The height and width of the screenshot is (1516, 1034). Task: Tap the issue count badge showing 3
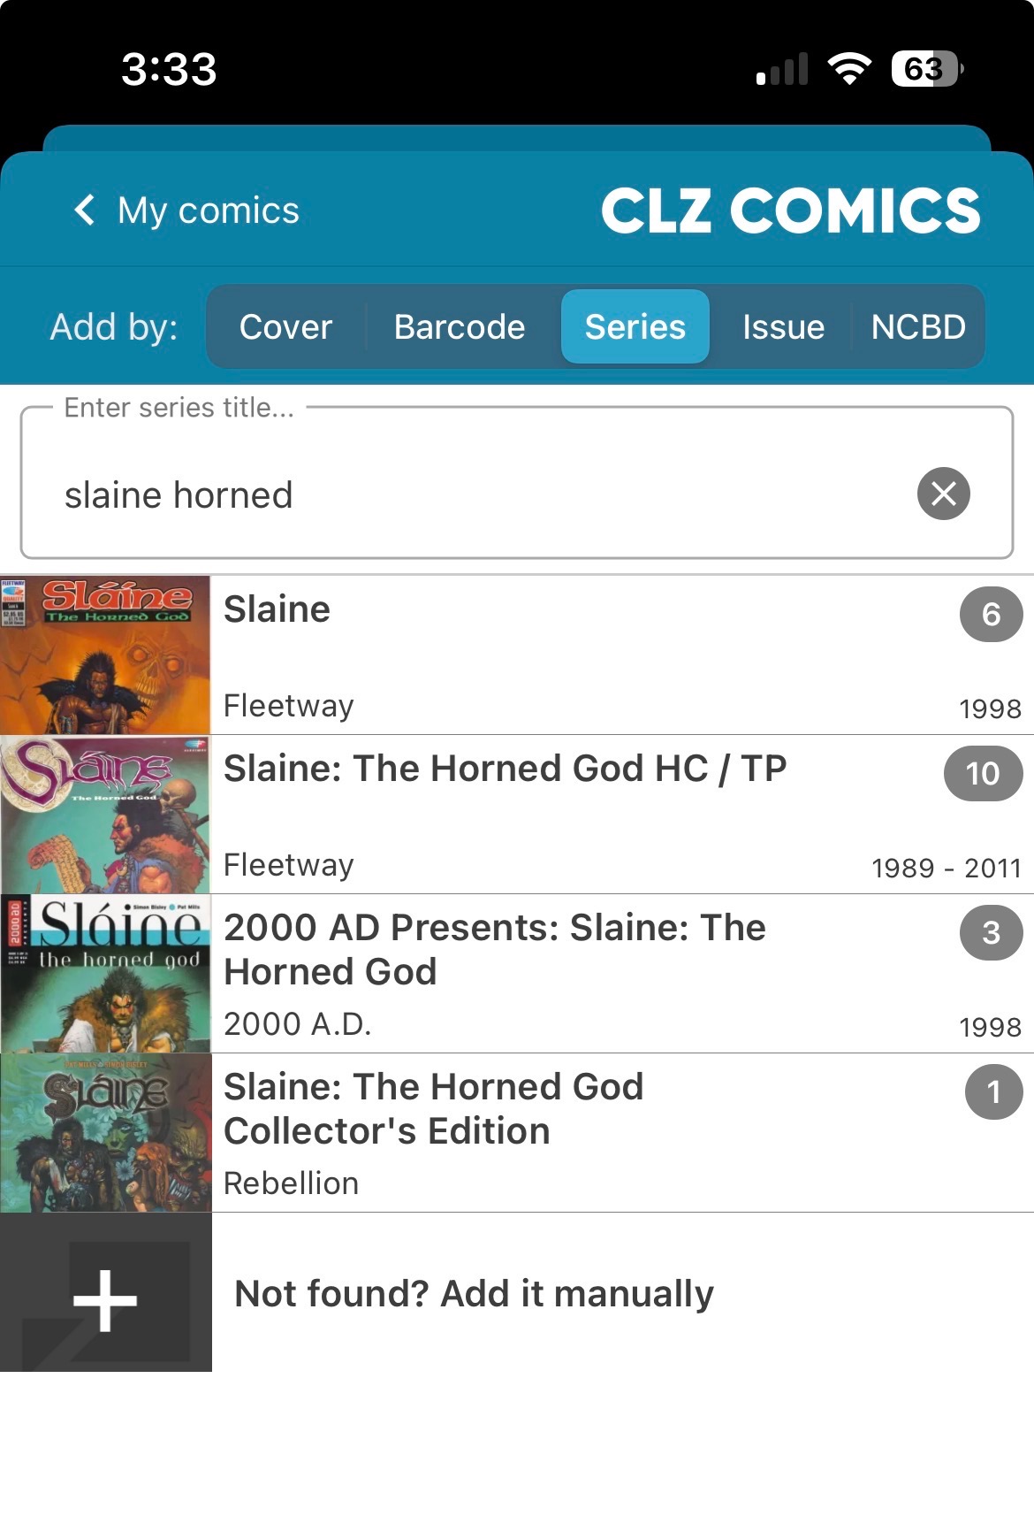tap(991, 933)
